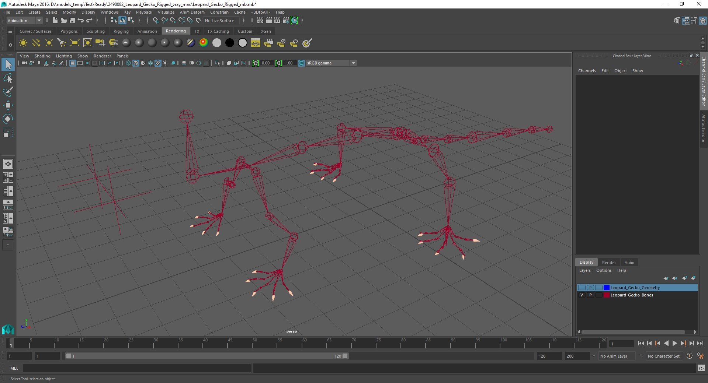The image size is (708, 383).
Task: Click Channels in the Channel Box
Action: [587, 71]
